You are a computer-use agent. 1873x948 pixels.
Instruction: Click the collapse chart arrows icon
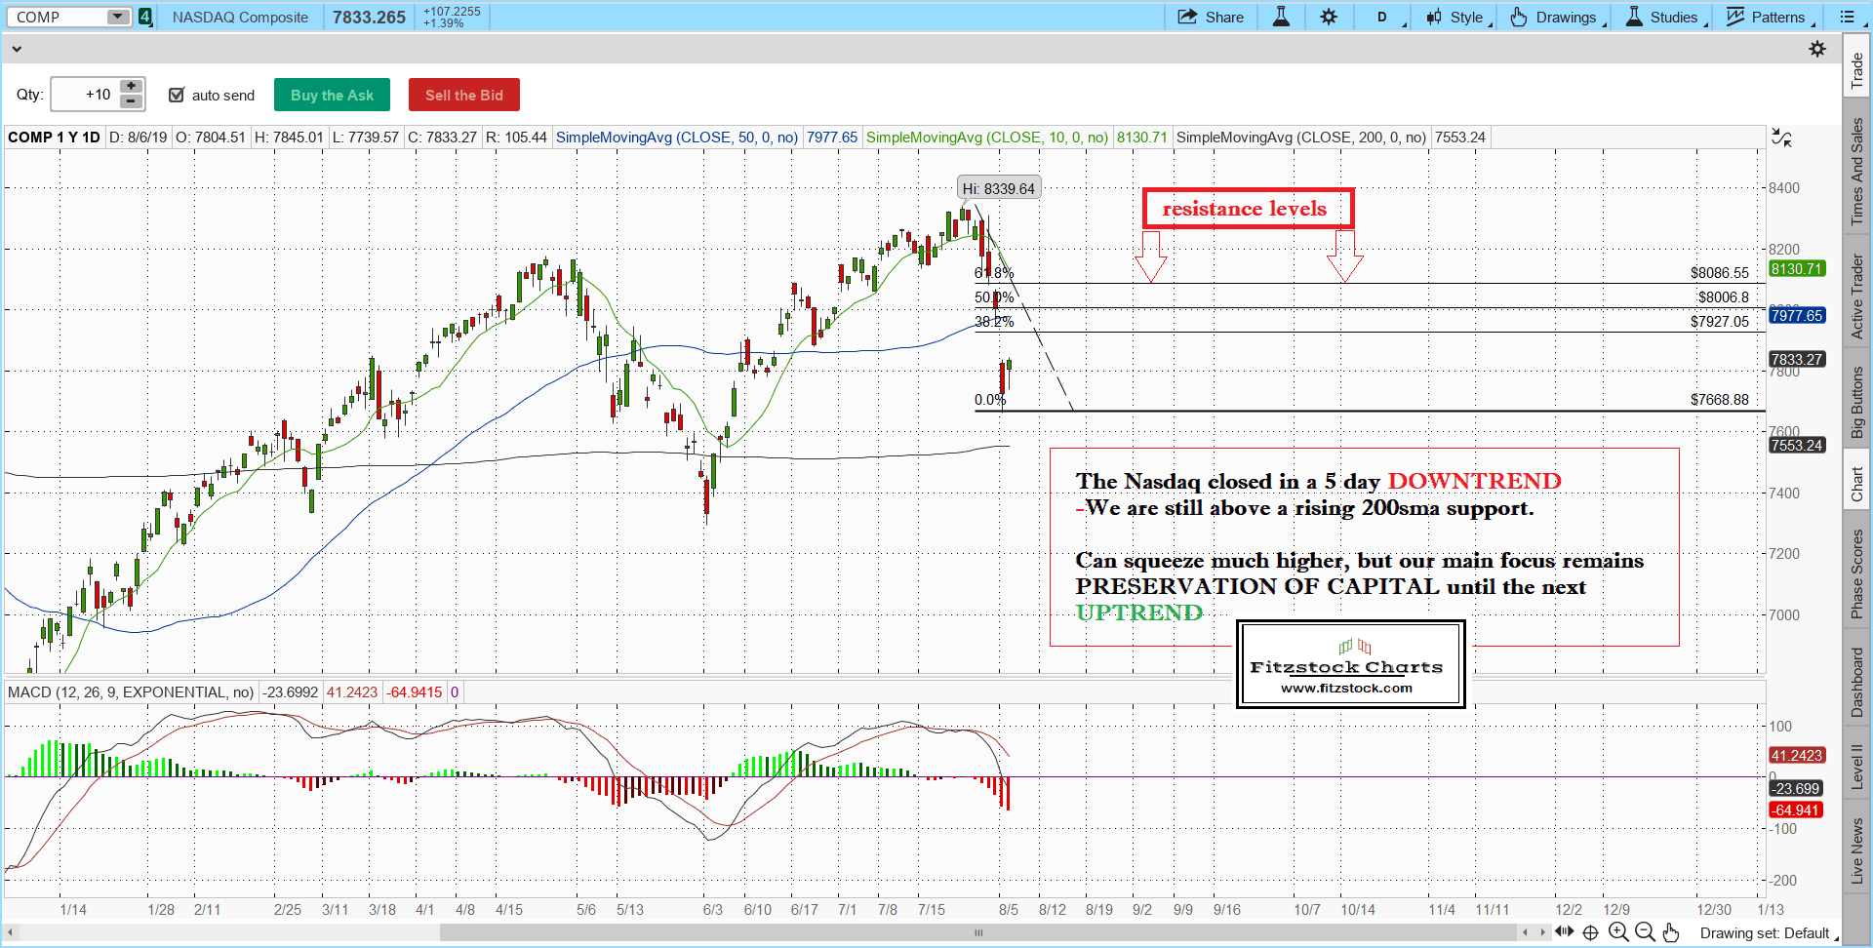[x=1781, y=138]
